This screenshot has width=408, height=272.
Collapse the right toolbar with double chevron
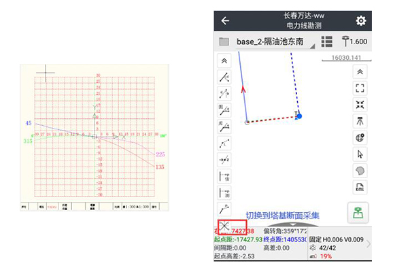click(x=360, y=71)
